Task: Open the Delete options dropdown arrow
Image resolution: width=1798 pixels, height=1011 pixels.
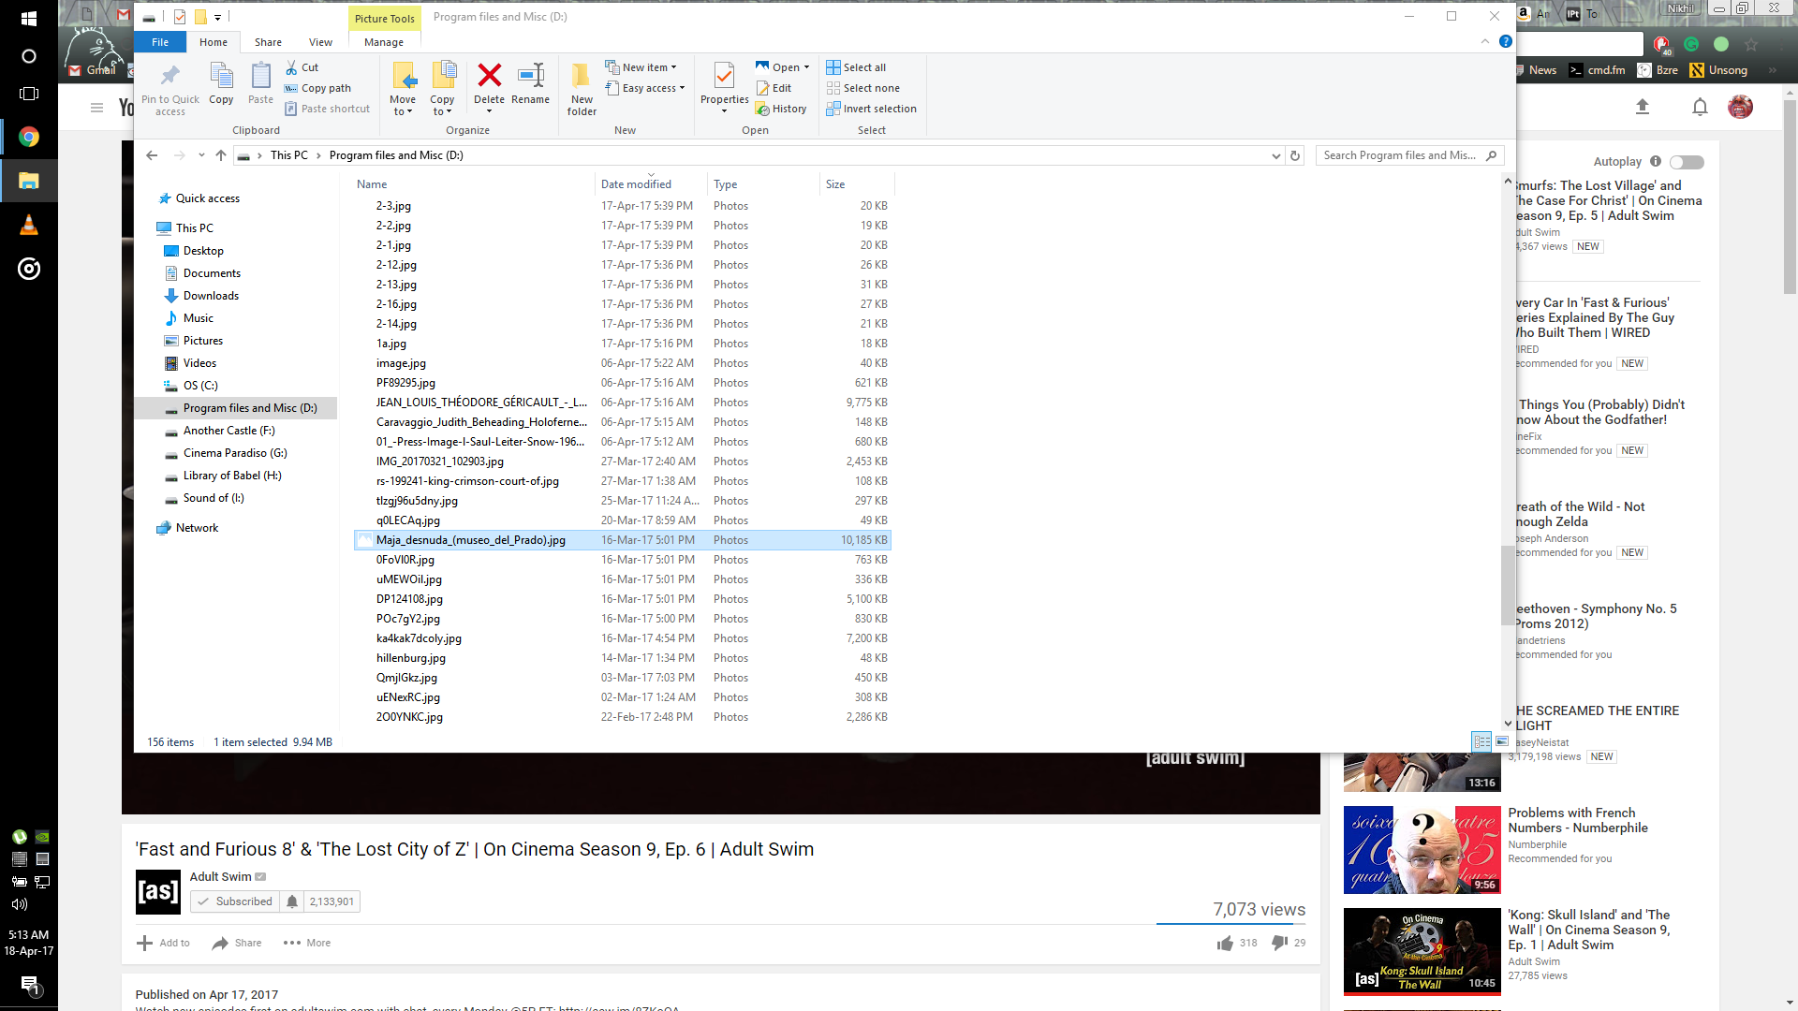Action: coord(489,111)
